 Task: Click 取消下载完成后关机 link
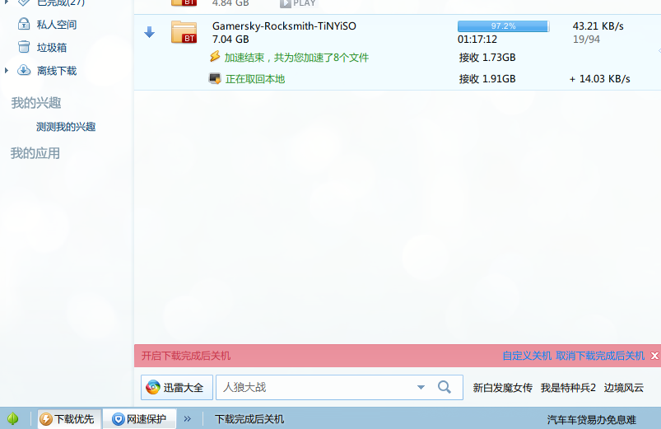(600, 356)
